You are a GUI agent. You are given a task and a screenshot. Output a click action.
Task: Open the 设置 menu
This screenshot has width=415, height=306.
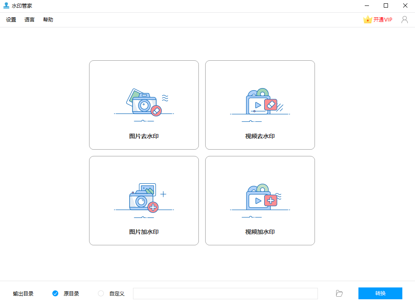pos(11,19)
